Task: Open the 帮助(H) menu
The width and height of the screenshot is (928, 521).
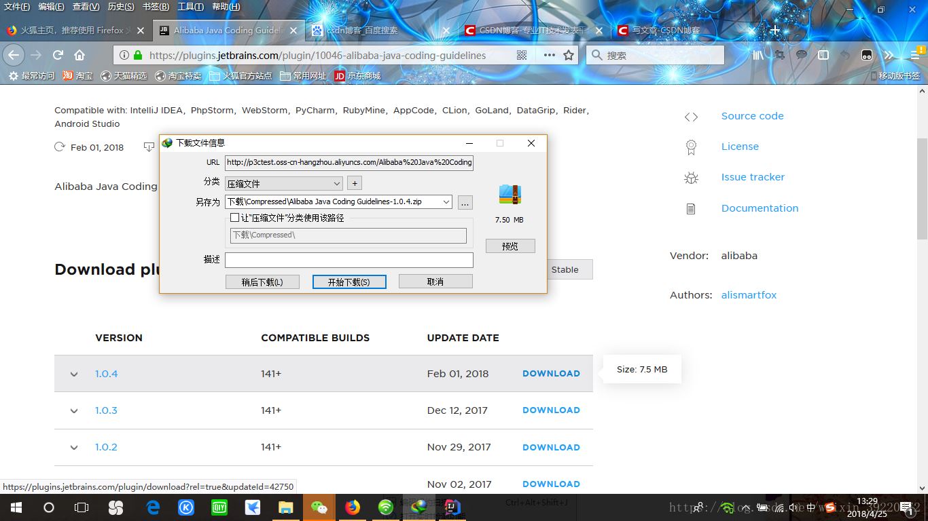Action: click(226, 7)
